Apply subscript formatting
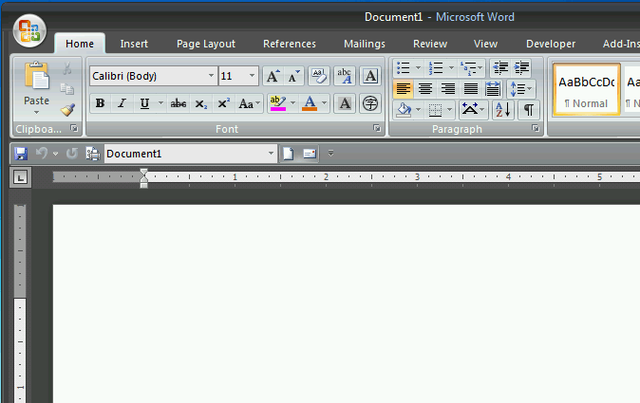 point(200,103)
